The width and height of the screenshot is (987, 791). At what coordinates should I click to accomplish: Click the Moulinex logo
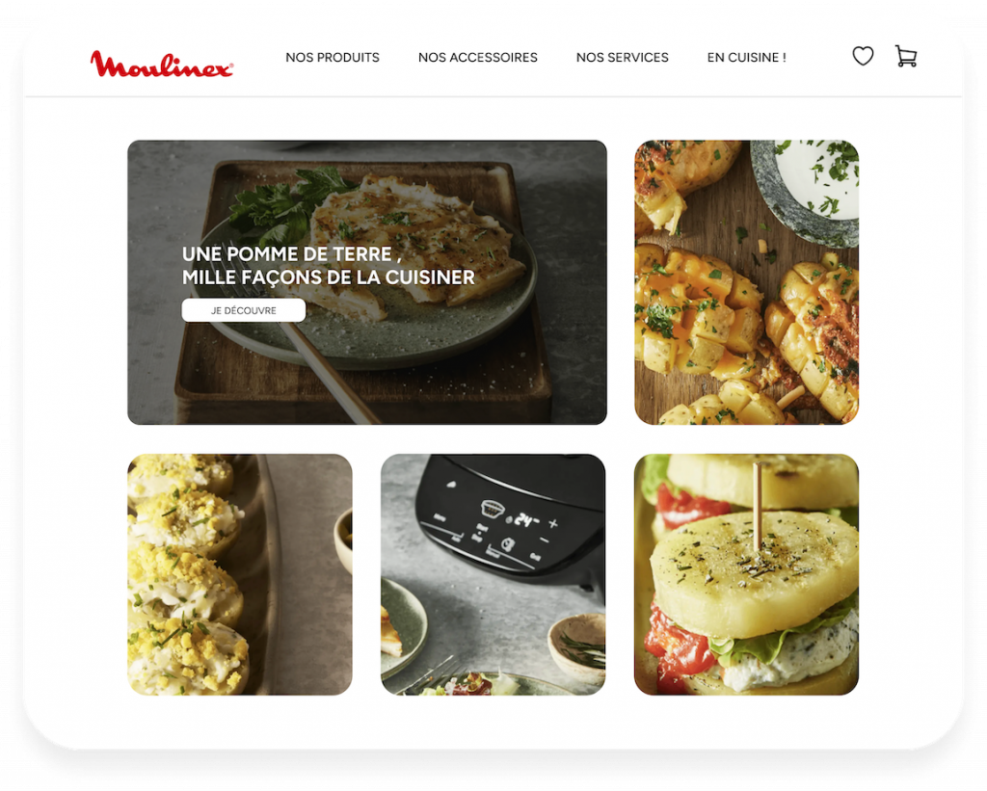[162, 65]
